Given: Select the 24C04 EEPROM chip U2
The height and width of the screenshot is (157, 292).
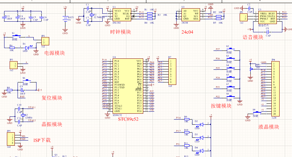Looking at the screenshot, I should (191, 15).
